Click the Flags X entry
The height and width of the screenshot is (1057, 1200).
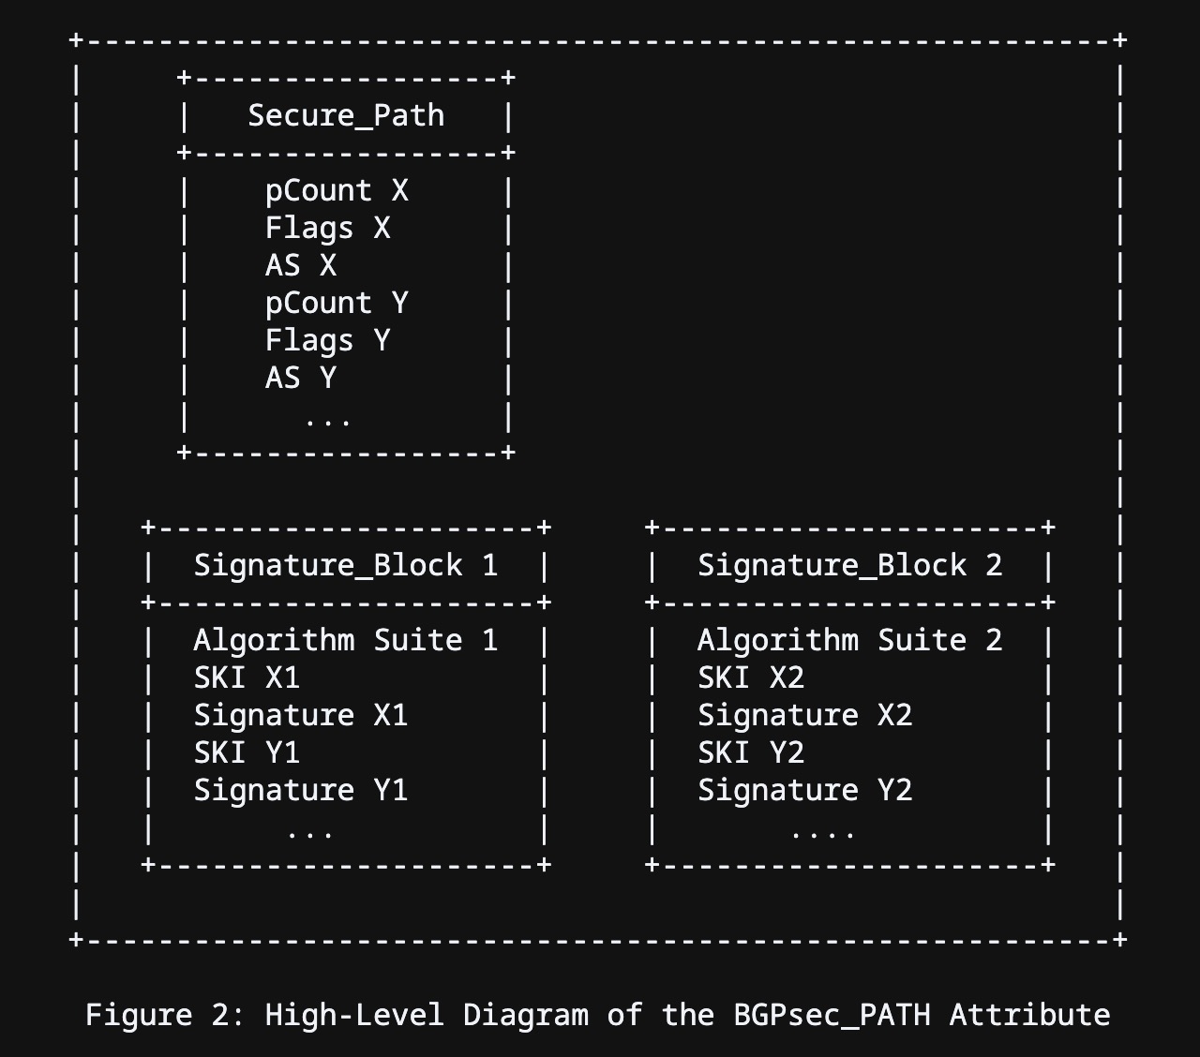pyautogui.click(x=327, y=229)
